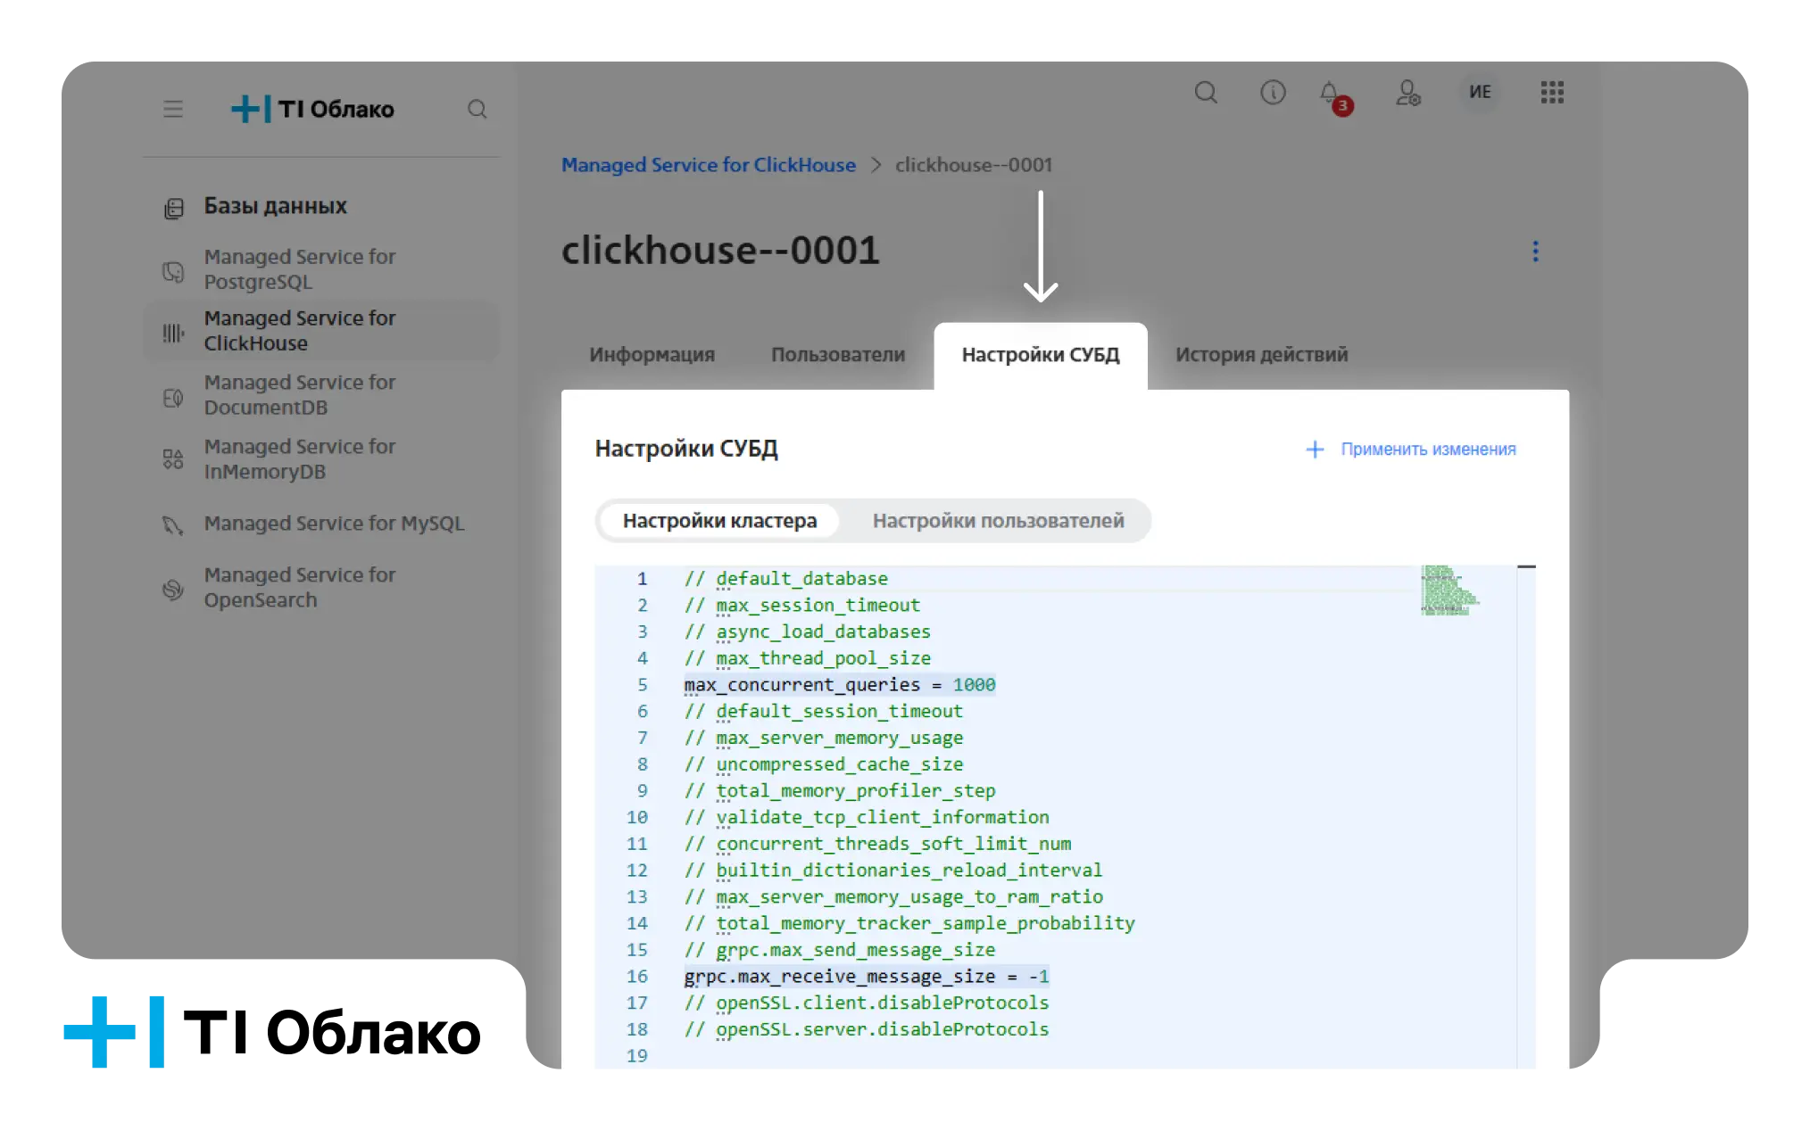The image size is (1810, 1131).
Task: Click the MySQL dolphin icon
Action: [x=173, y=525]
